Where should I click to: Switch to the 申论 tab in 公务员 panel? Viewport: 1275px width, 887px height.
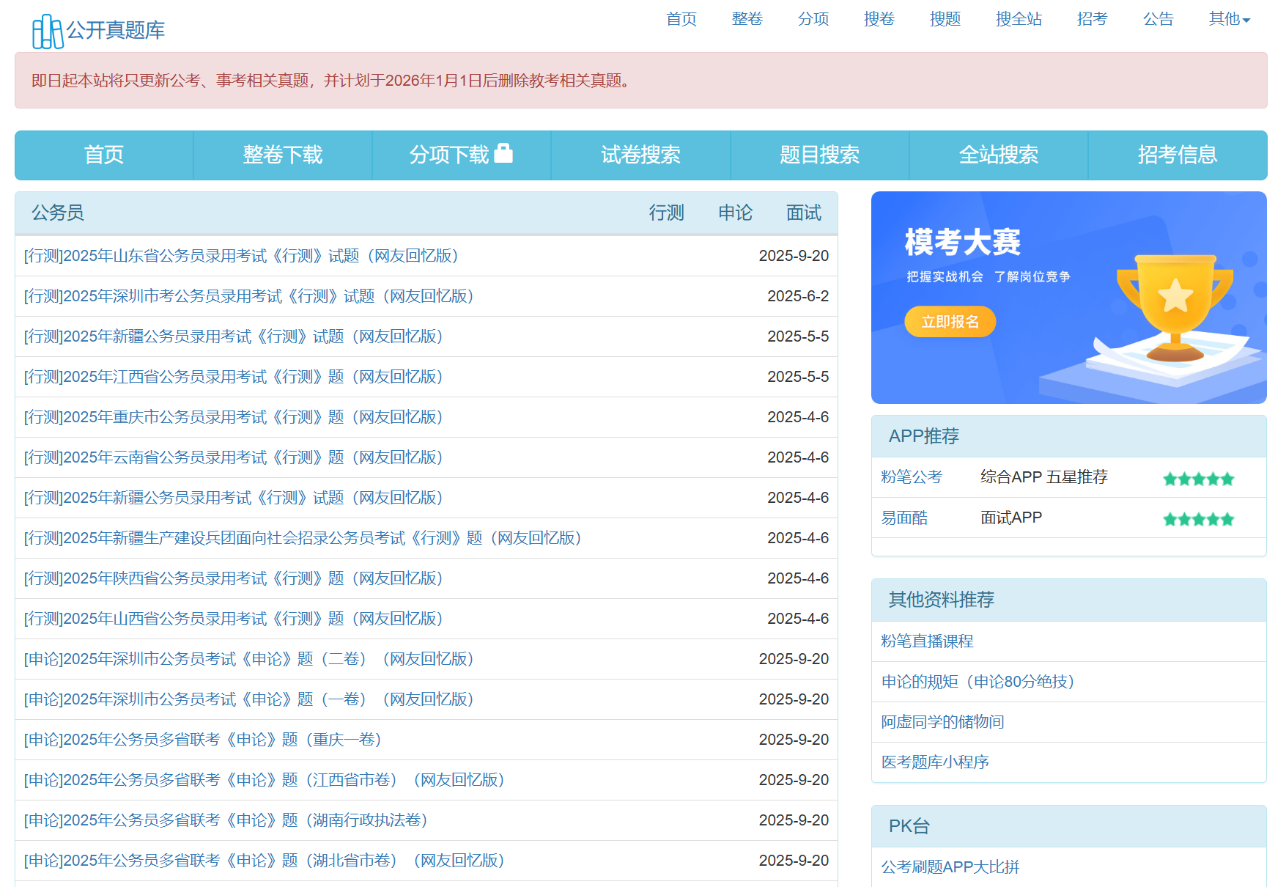(x=735, y=213)
